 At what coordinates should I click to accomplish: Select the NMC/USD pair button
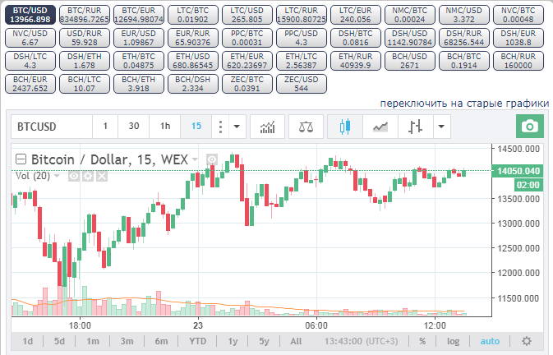[464, 15]
